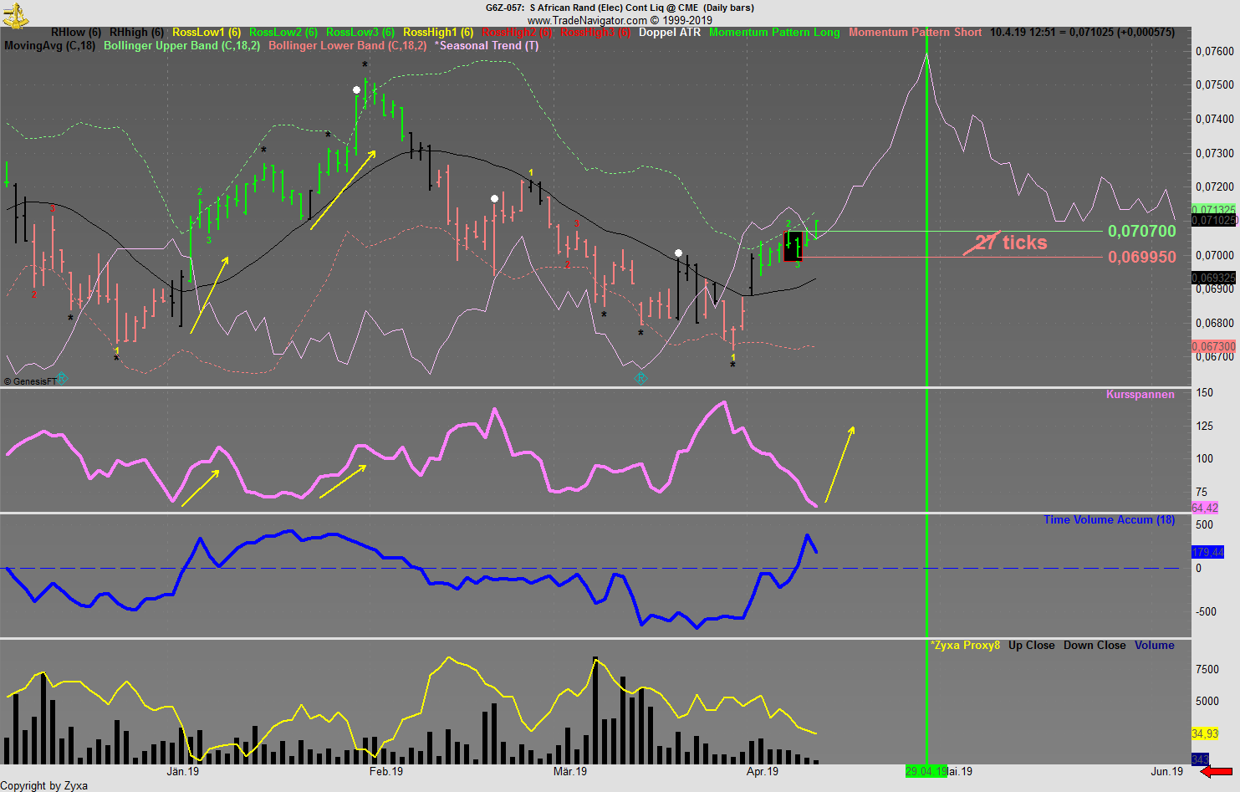Click the Time Volume Accum (18) label
The image size is (1240, 792).
(x=1109, y=520)
